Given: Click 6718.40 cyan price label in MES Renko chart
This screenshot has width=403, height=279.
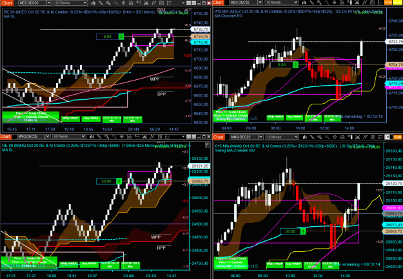Looking at the screenshot, I should 201,42.
